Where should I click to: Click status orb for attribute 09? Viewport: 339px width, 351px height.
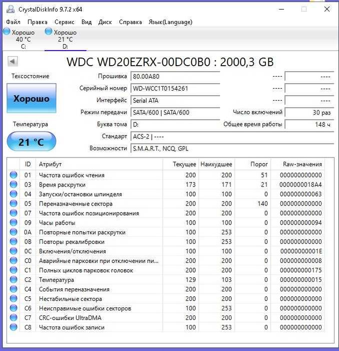coord(14,223)
